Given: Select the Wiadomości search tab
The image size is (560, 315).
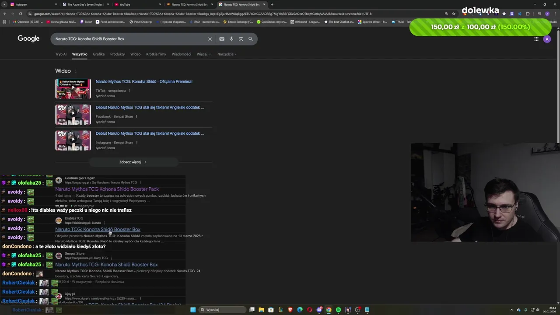Looking at the screenshot, I should (x=181, y=54).
